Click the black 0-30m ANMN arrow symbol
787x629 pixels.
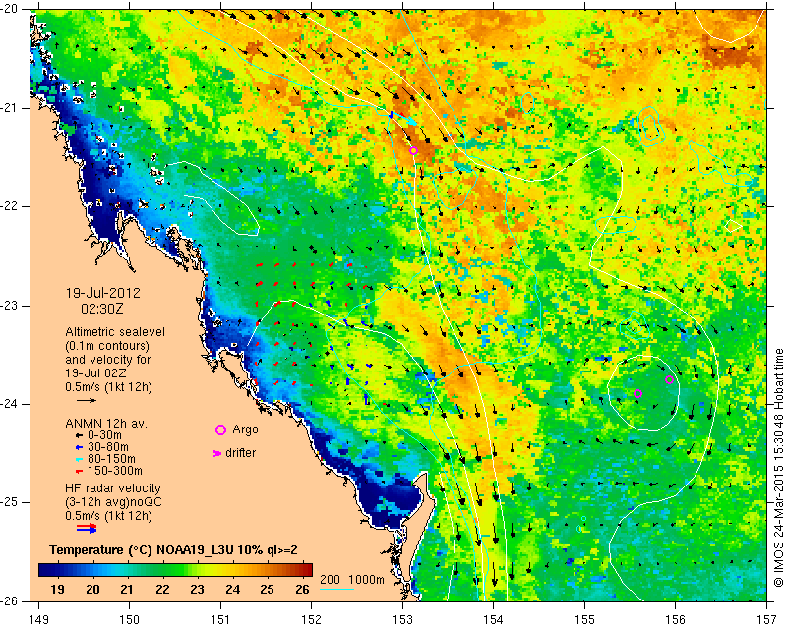coord(79,435)
